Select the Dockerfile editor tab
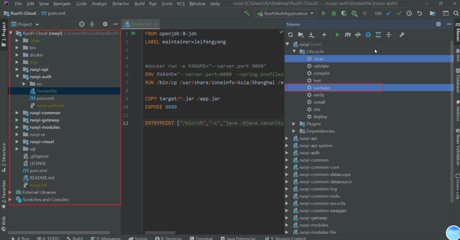 point(141,24)
